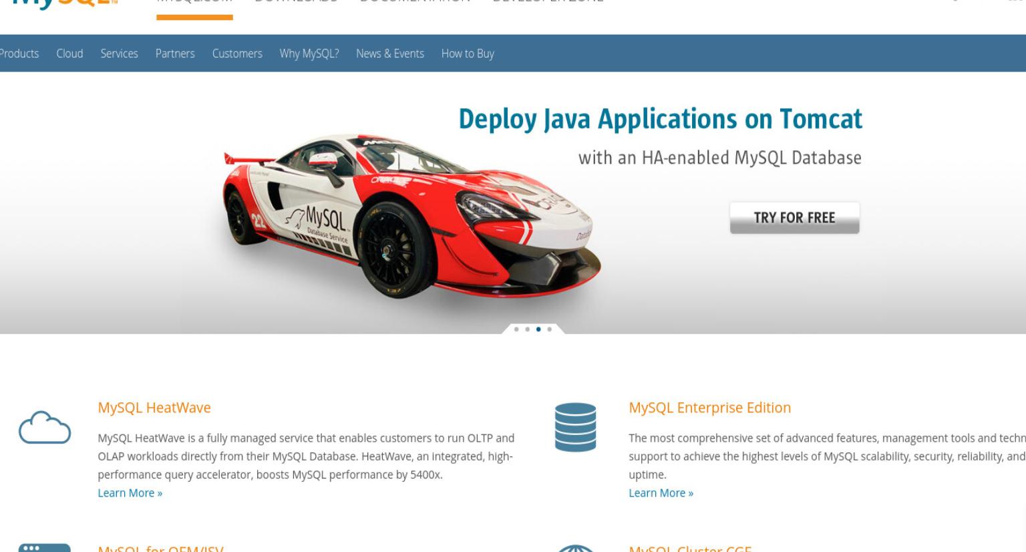Click the Enterprise Edition database stack icon
Image resolution: width=1026 pixels, height=552 pixels.
pos(575,427)
